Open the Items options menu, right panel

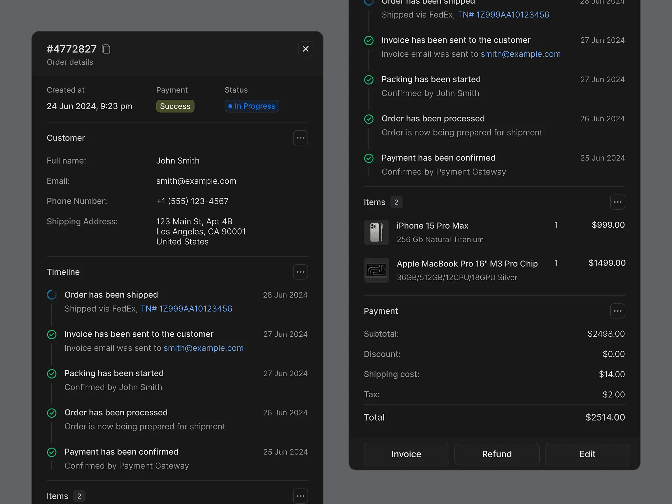617,202
